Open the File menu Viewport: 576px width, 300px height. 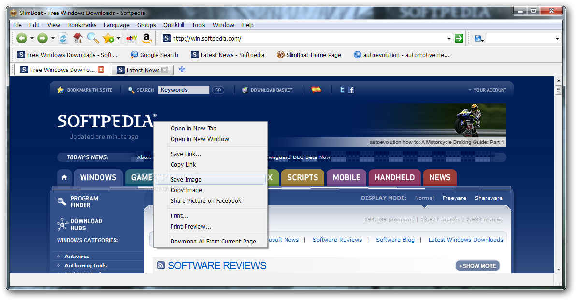17,25
